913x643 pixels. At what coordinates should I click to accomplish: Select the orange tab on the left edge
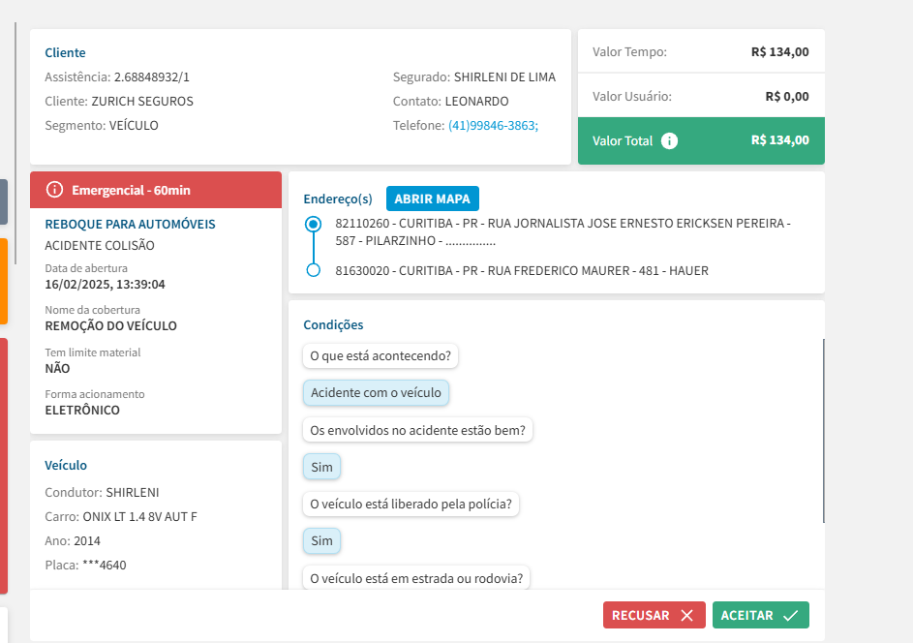(4, 281)
